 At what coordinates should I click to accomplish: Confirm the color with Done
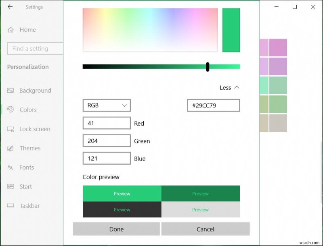click(x=116, y=229)
